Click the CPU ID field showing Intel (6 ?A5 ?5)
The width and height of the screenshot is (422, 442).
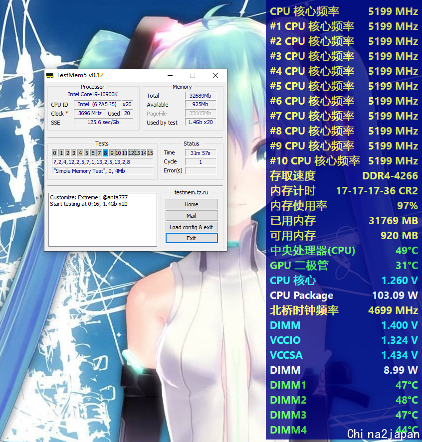pos(97,104)
